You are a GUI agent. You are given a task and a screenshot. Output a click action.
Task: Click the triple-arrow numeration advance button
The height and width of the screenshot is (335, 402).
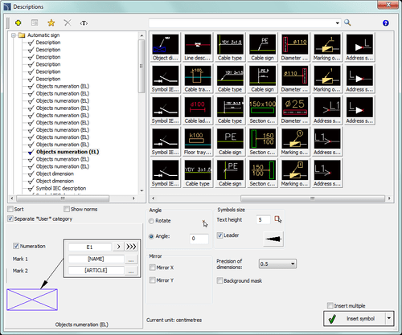[131, 247]
